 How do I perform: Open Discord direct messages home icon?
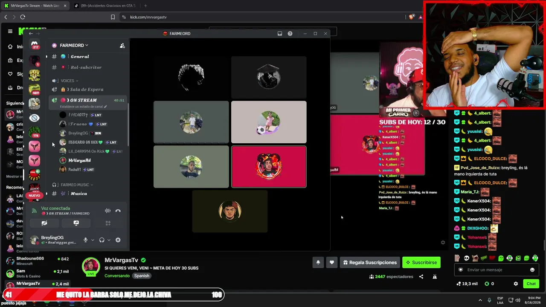pyautogui.click(x=35, y=44)
